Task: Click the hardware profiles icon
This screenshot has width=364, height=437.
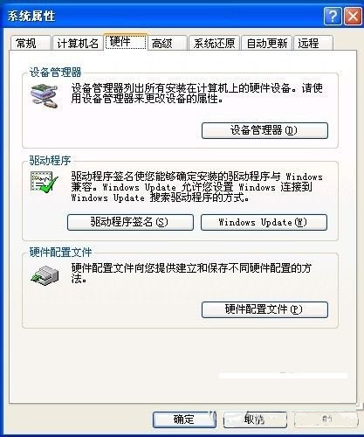Action: pyautogui.click(x=45, y=275)
